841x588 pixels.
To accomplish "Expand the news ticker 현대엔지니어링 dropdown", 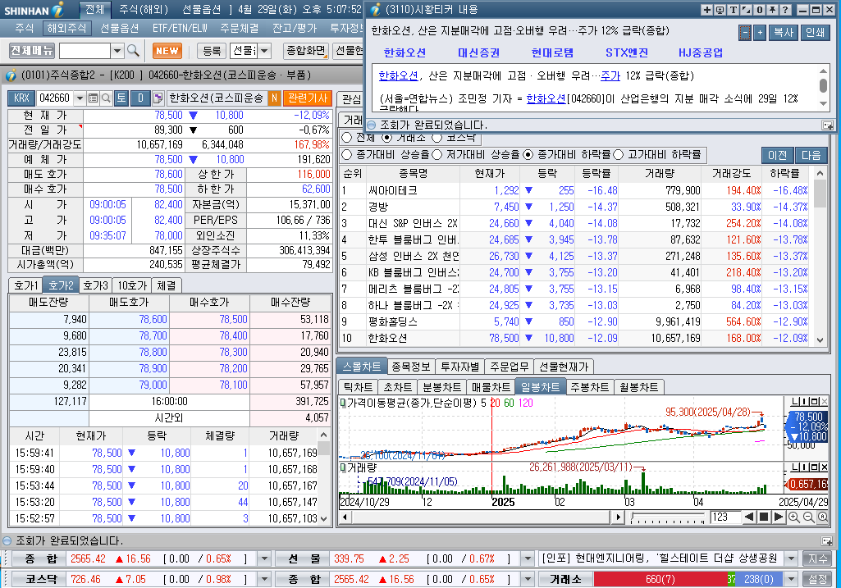I will point(791,558).
